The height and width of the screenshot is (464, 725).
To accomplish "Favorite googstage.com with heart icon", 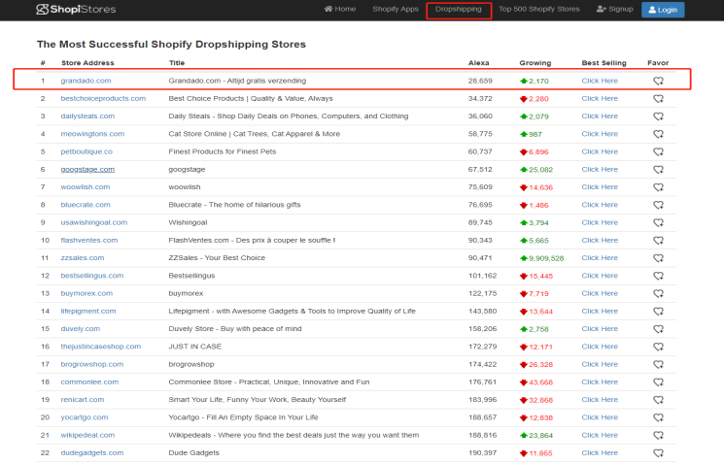I will [x=658, y=169].
